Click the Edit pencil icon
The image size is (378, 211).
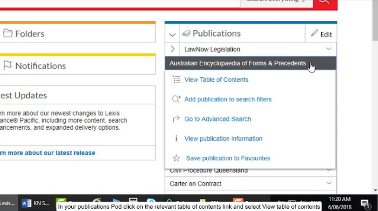click(314, 33)
